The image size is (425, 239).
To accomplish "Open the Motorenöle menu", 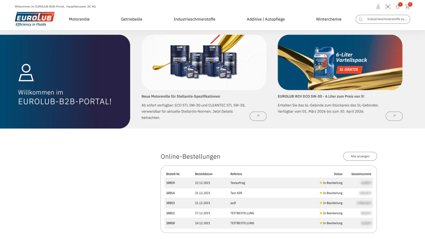I will click(79, 19).
